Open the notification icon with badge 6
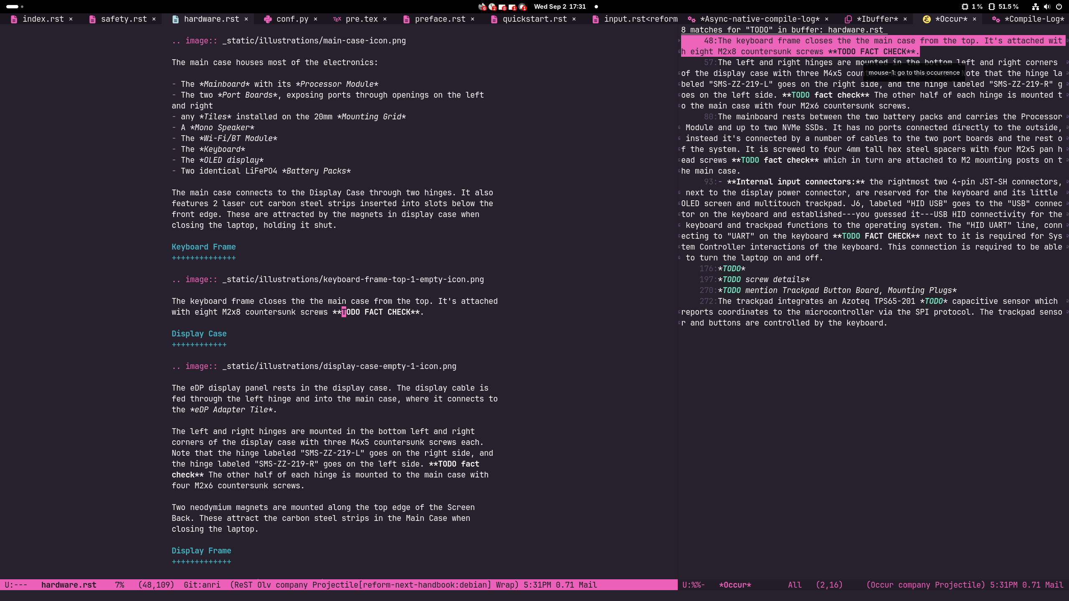The image size is (1069, 601). point(482,7)
